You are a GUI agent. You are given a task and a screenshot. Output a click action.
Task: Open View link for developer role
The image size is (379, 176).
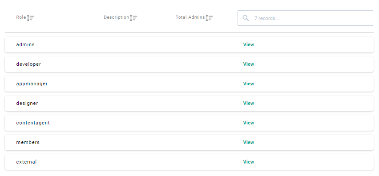coord(249,64)
